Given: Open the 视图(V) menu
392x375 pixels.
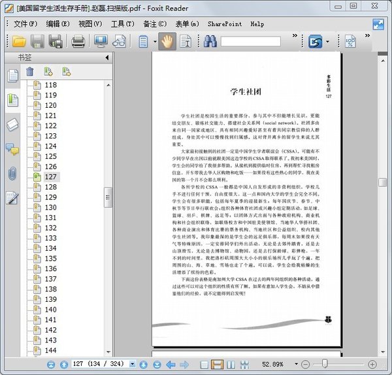Looking at the screenshot, I should [90, 24].
